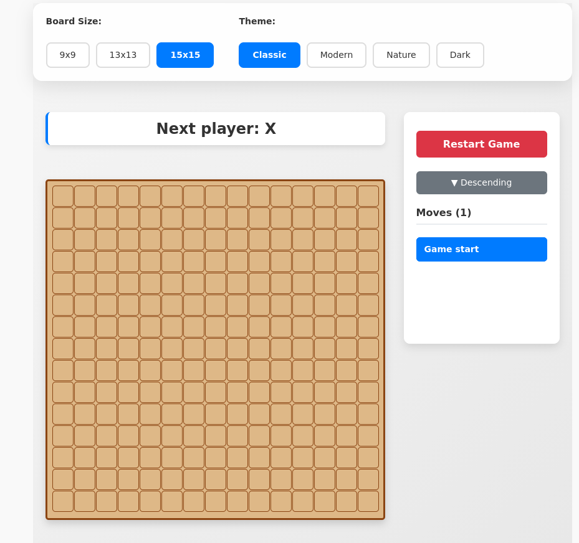Click the bottom-right corner board cell
Image resolution: width=579 pixels, height=543 pixels.
(368, 501)
